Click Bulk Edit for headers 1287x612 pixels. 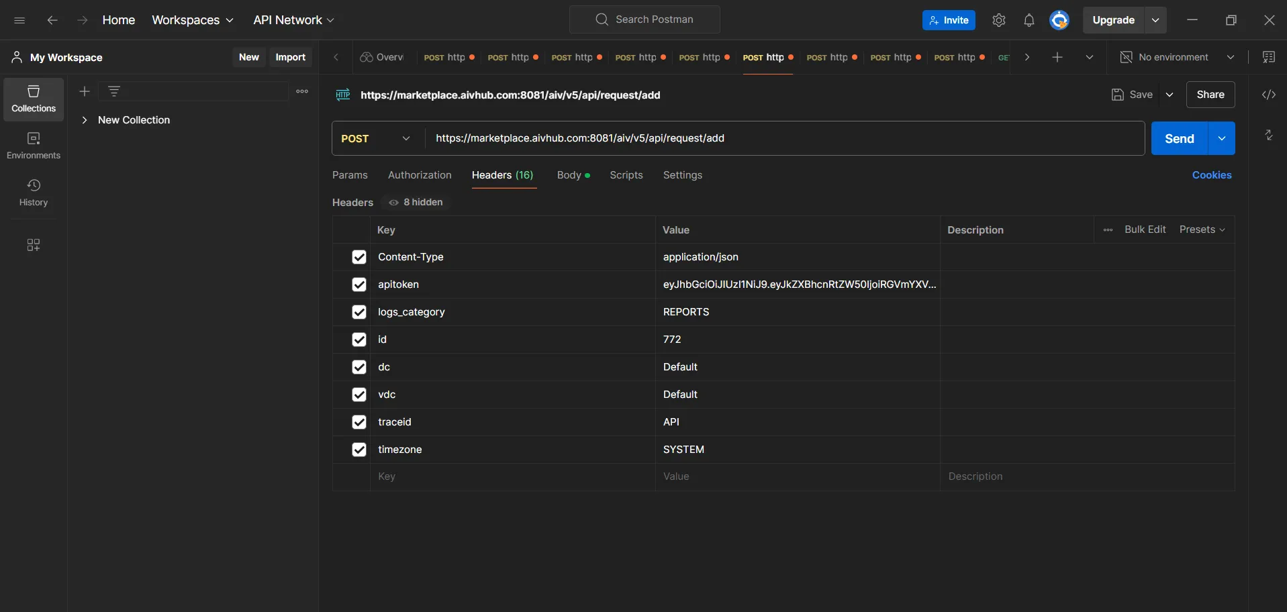(1145, 229)
